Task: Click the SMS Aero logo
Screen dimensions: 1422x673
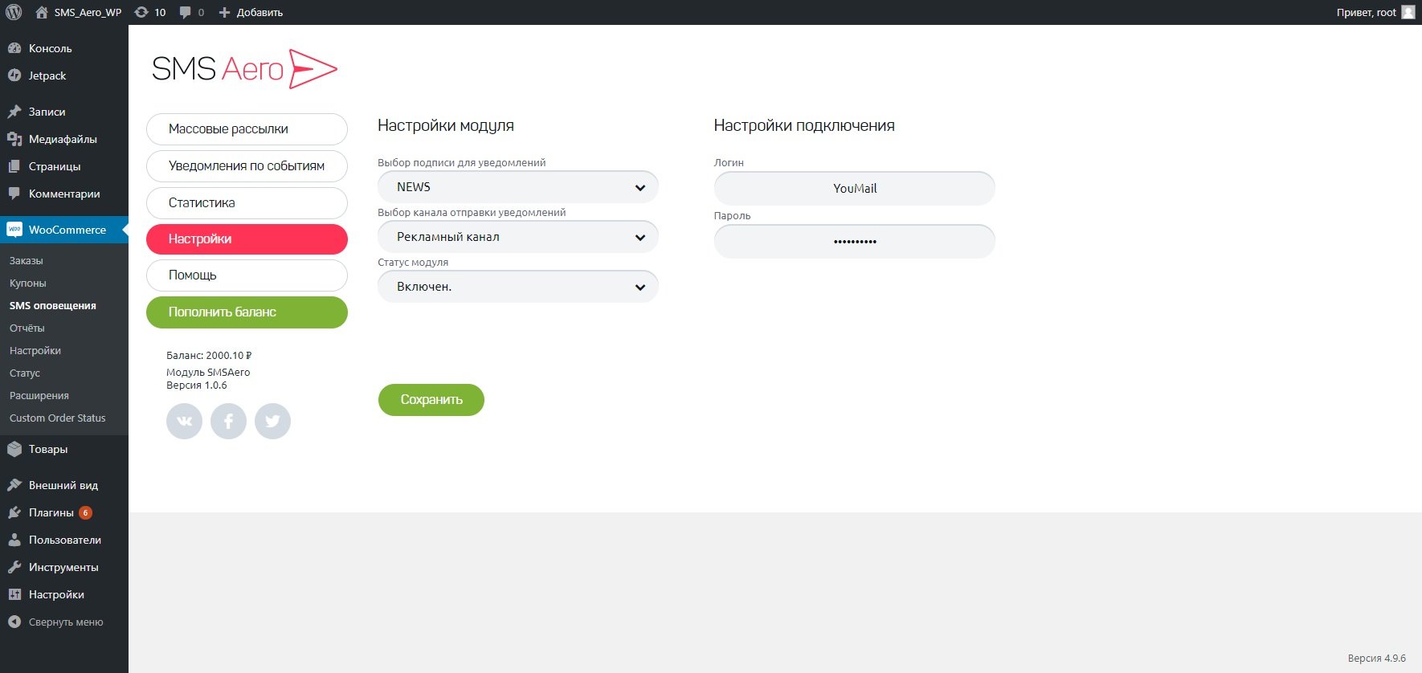Action: click(244, 68)
